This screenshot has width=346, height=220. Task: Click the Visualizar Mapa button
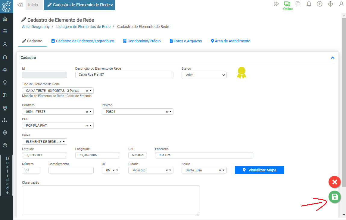pyautogui.click(x=259, y=170)
